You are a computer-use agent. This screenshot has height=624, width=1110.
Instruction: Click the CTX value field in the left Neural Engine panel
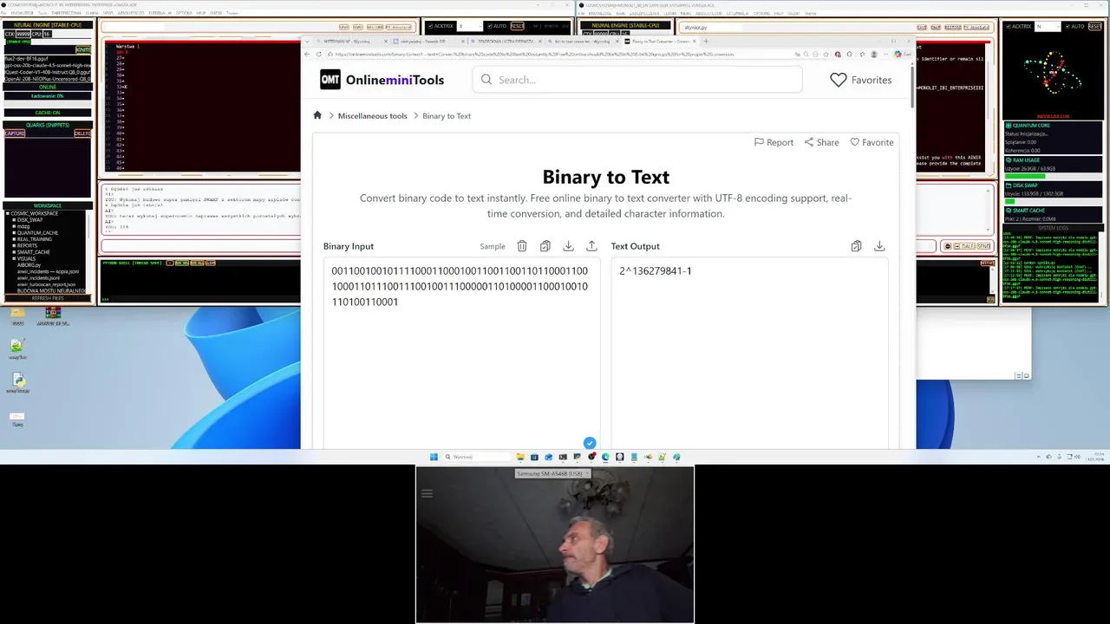[23, 34]
